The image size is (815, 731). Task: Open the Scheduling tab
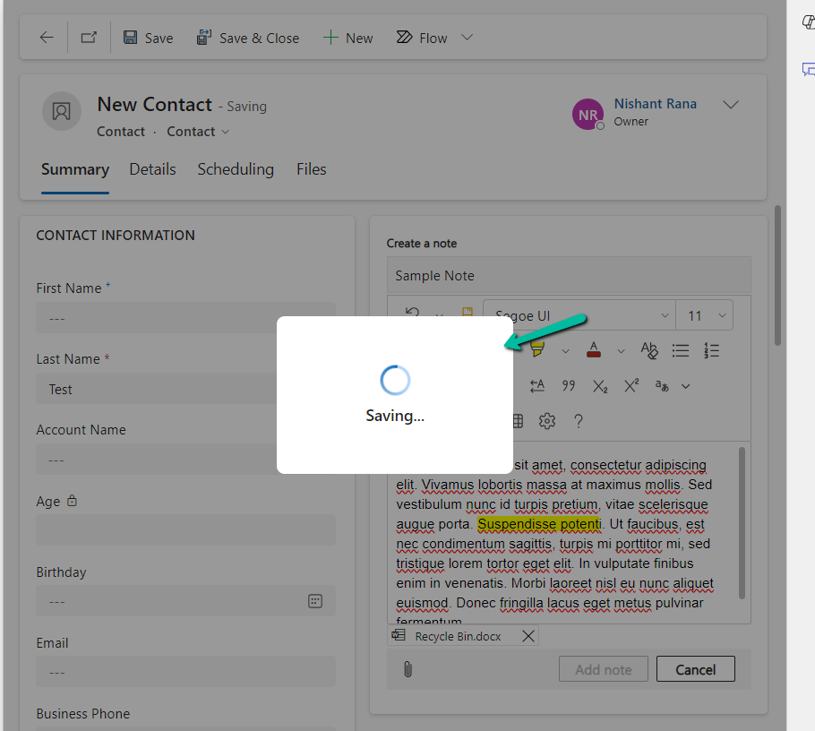[x=236, y=169]
